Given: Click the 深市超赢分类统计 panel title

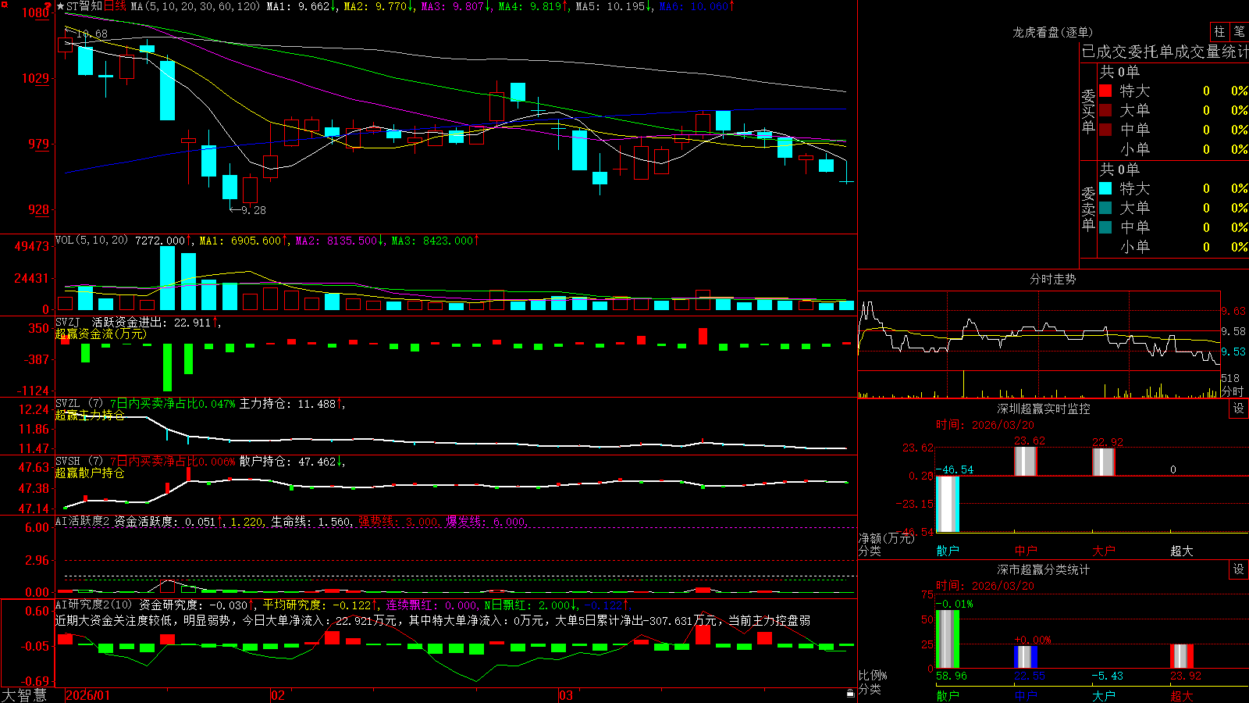Looking at the screenshot, I should coord(1043,569).
